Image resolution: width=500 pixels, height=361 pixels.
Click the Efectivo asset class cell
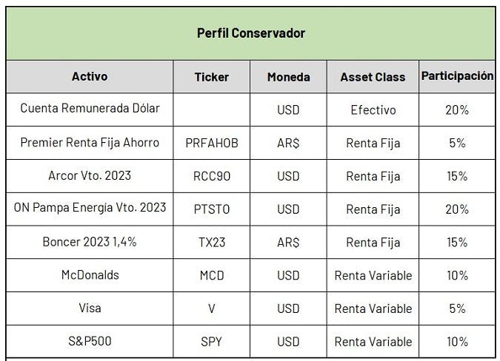tap(373, 109)
